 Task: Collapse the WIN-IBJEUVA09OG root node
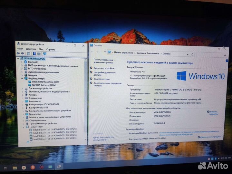point(18,58)
